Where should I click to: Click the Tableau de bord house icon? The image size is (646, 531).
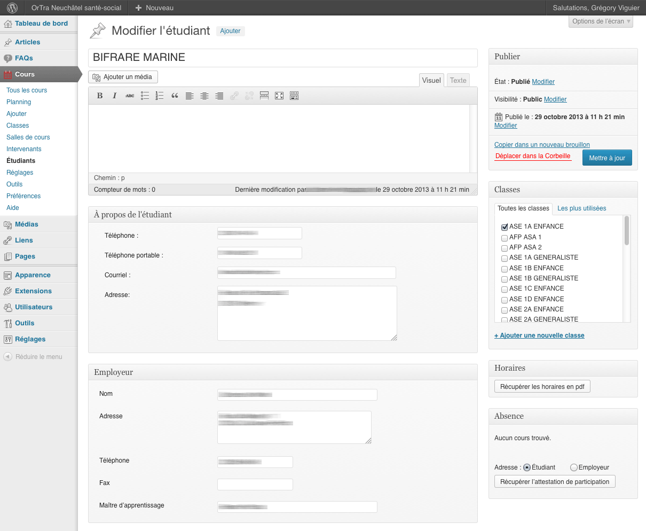click(8, 24)
